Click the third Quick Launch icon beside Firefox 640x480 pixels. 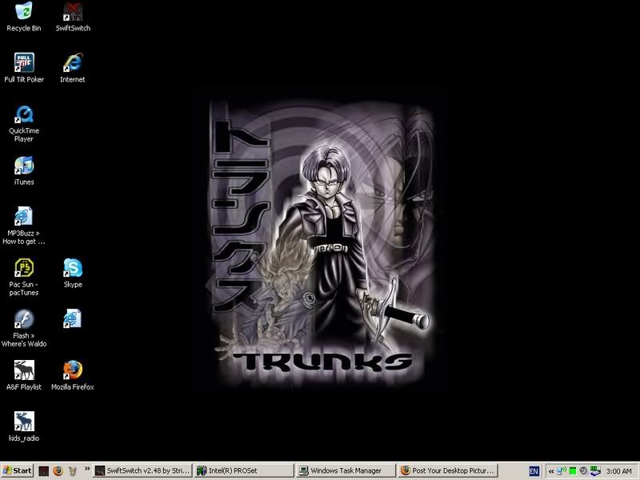pos(73,471)
